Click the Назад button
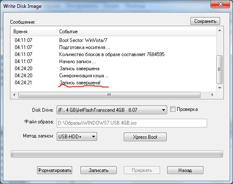This screenshot has height=184, width=233. (x=185, y=170)
